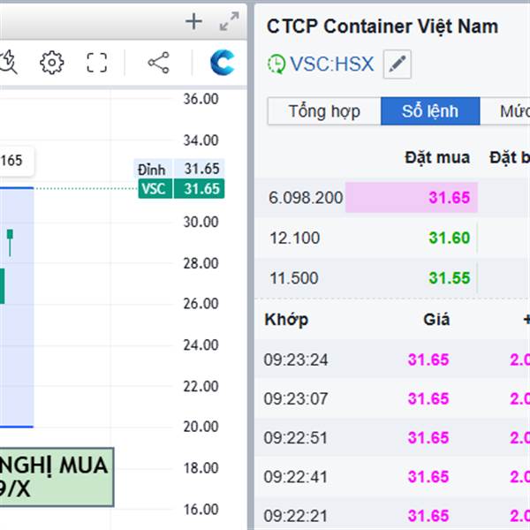Click the clock refresh icon beside VSC:HSX
The image size is (530, 530).
coord(276,64)
